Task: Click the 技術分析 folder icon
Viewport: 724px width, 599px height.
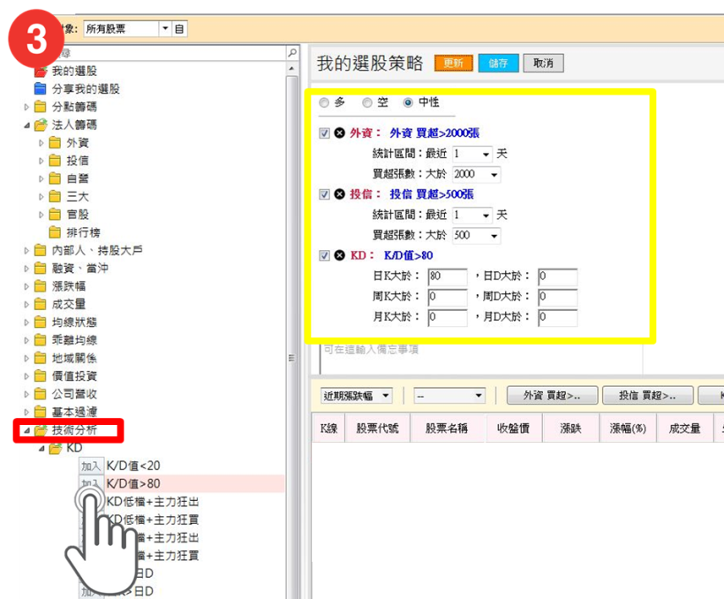Action: 41,430
